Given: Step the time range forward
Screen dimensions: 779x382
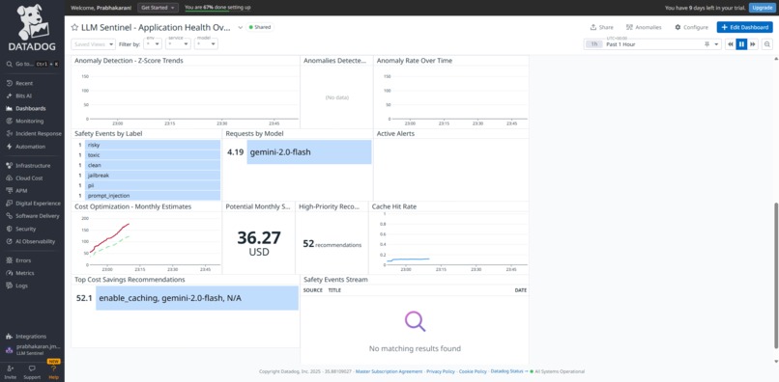Looking at the screenshot, I should tap(753, 44).
